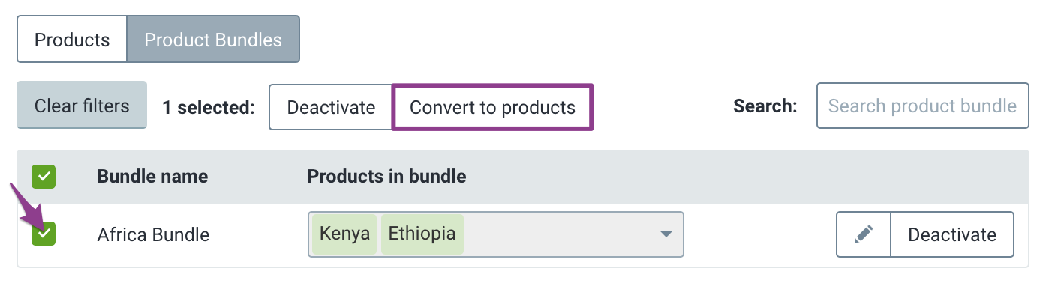Switch to the Products tab
1046x286 pixels.
pyautogui.click(x=72, y=40)
